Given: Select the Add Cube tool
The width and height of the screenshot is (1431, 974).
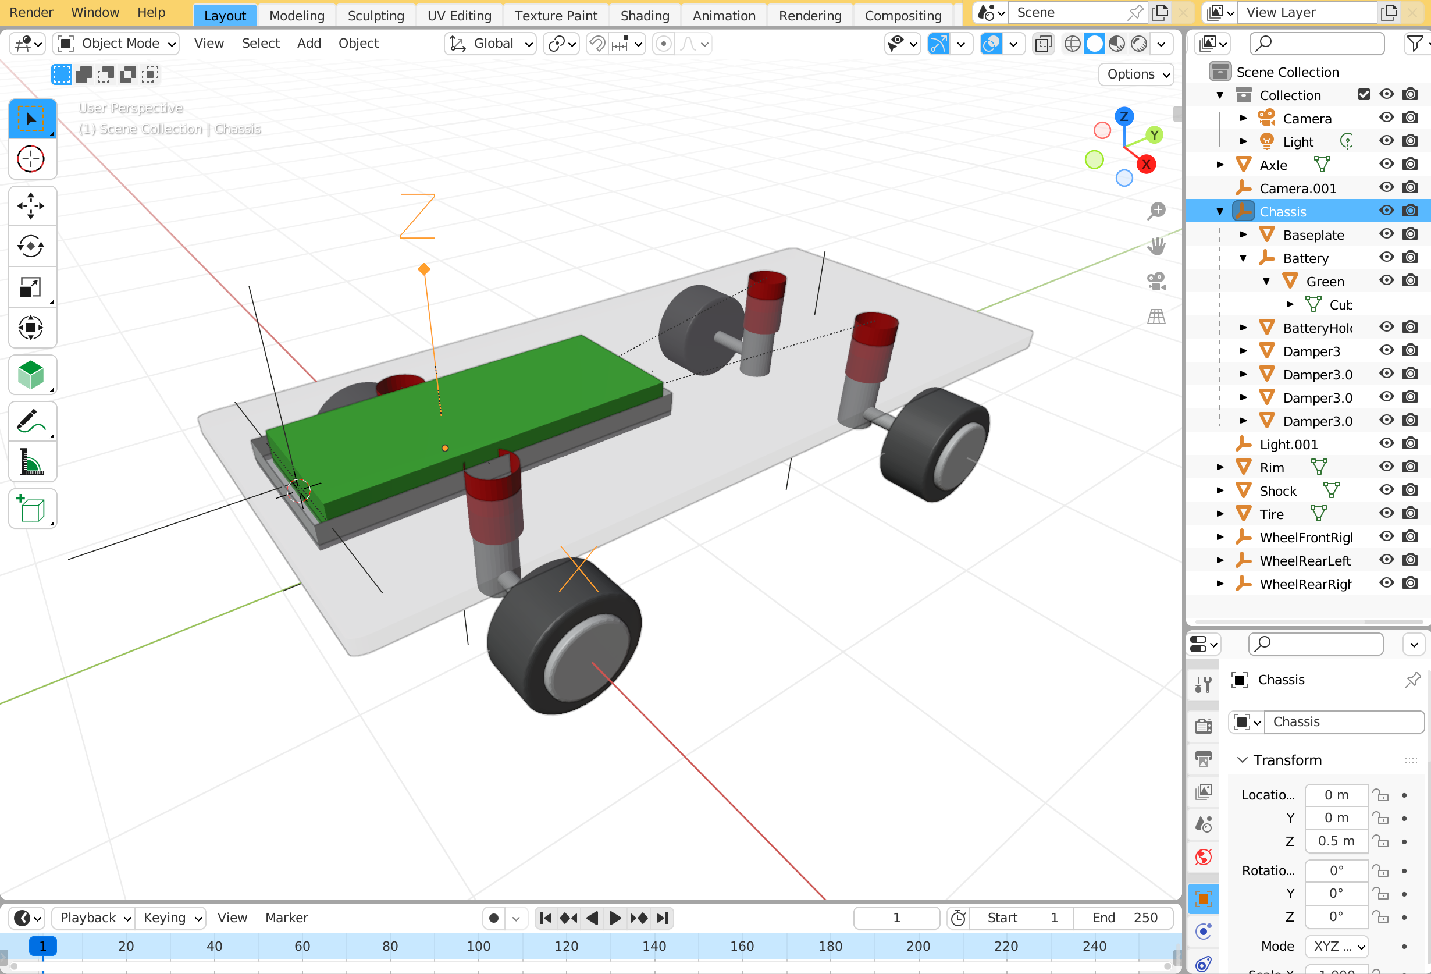Looking at the screenshot, I should coord(31,509).
